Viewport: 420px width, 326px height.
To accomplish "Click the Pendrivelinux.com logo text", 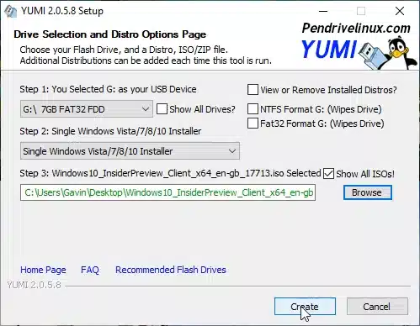I will (x=356, y=28).
